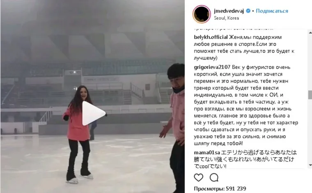Click the comments scrollbar down arrow
This screenshot has width=312, height=193.
[310, 165]
